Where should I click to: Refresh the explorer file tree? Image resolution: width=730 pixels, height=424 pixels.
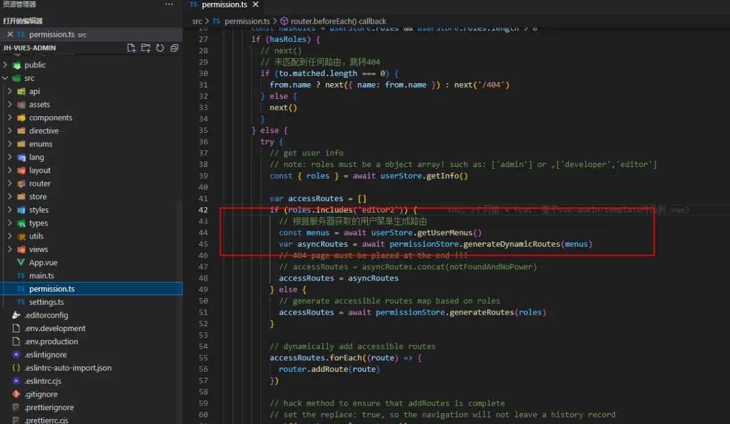[160, 48]
